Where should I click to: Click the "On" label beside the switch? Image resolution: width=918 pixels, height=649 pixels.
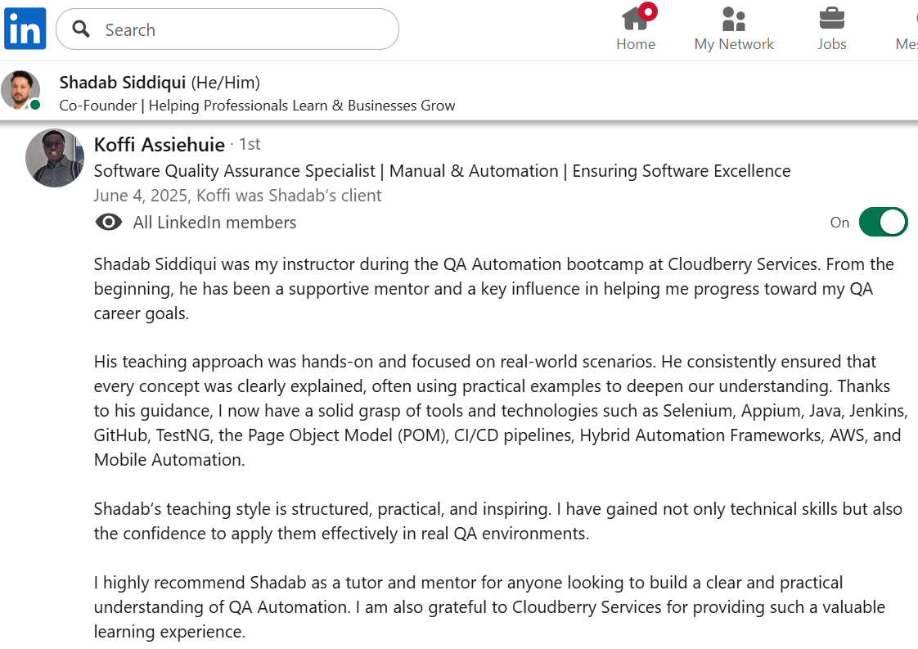click(x=839, y=223)
